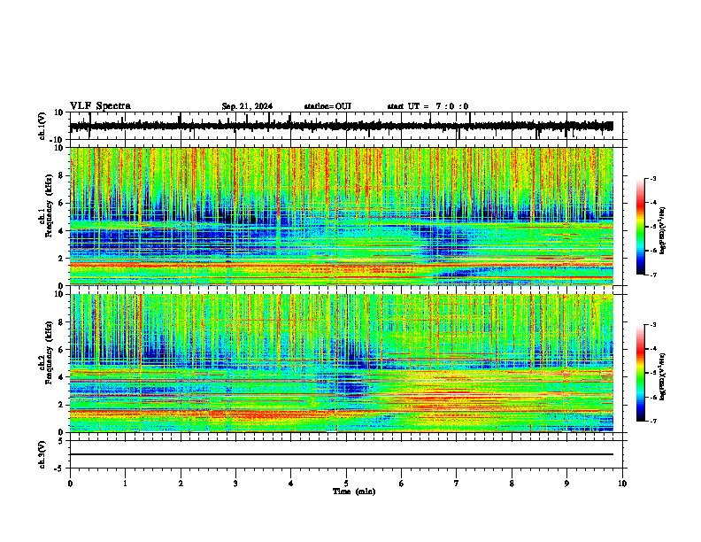
Task: Click the time axis tick label "7"
Action: [457, 483]
